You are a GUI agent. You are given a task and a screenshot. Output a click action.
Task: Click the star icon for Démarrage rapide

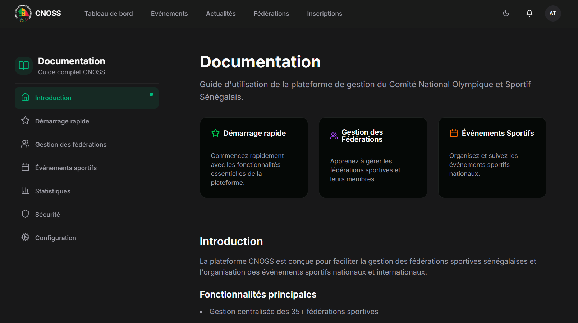25,121
